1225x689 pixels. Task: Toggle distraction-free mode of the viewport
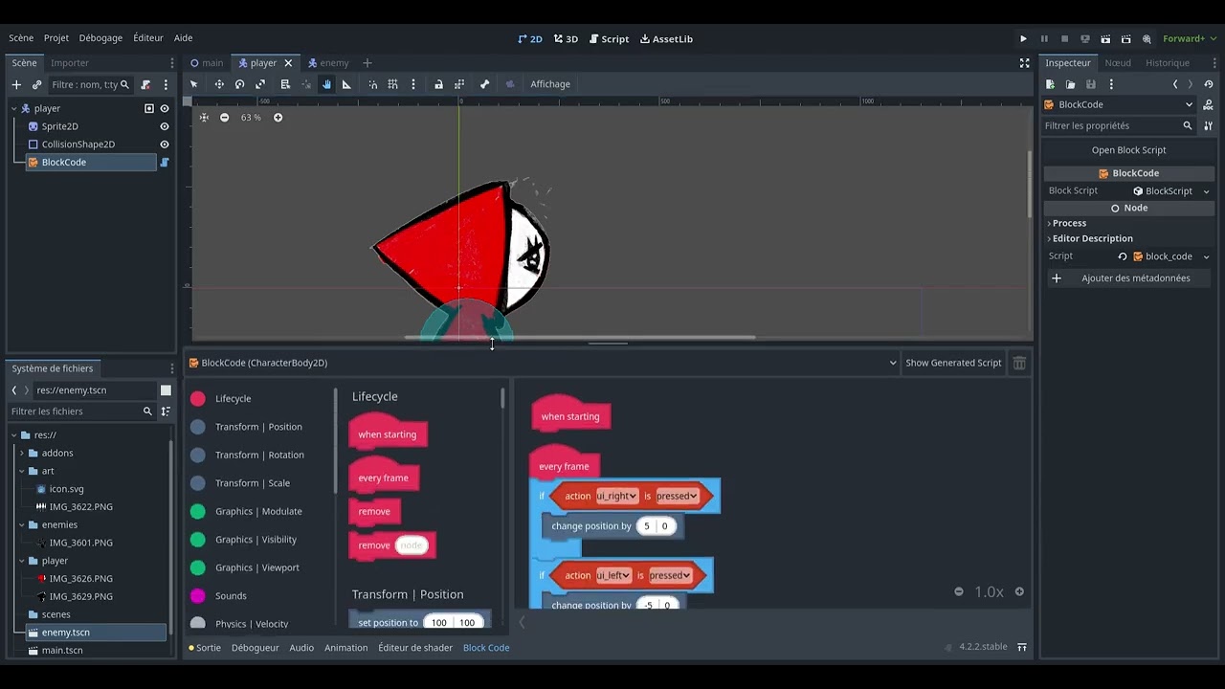tap(1024, 63)
